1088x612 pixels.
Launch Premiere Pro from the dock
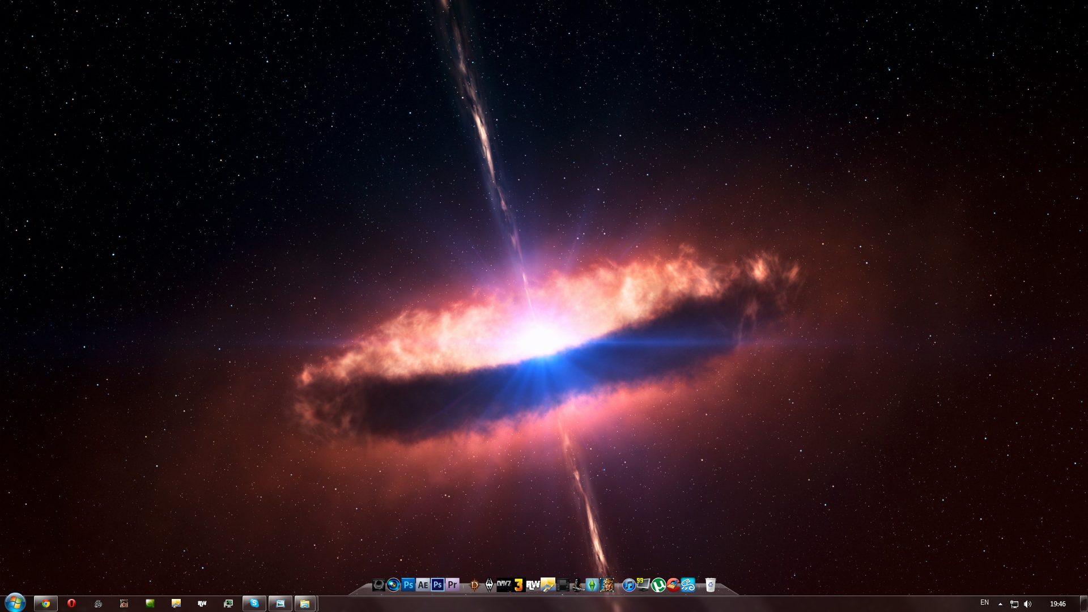(452, 585)
